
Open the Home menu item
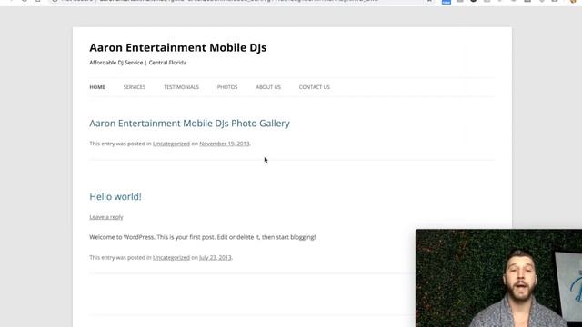click(97, 87)
